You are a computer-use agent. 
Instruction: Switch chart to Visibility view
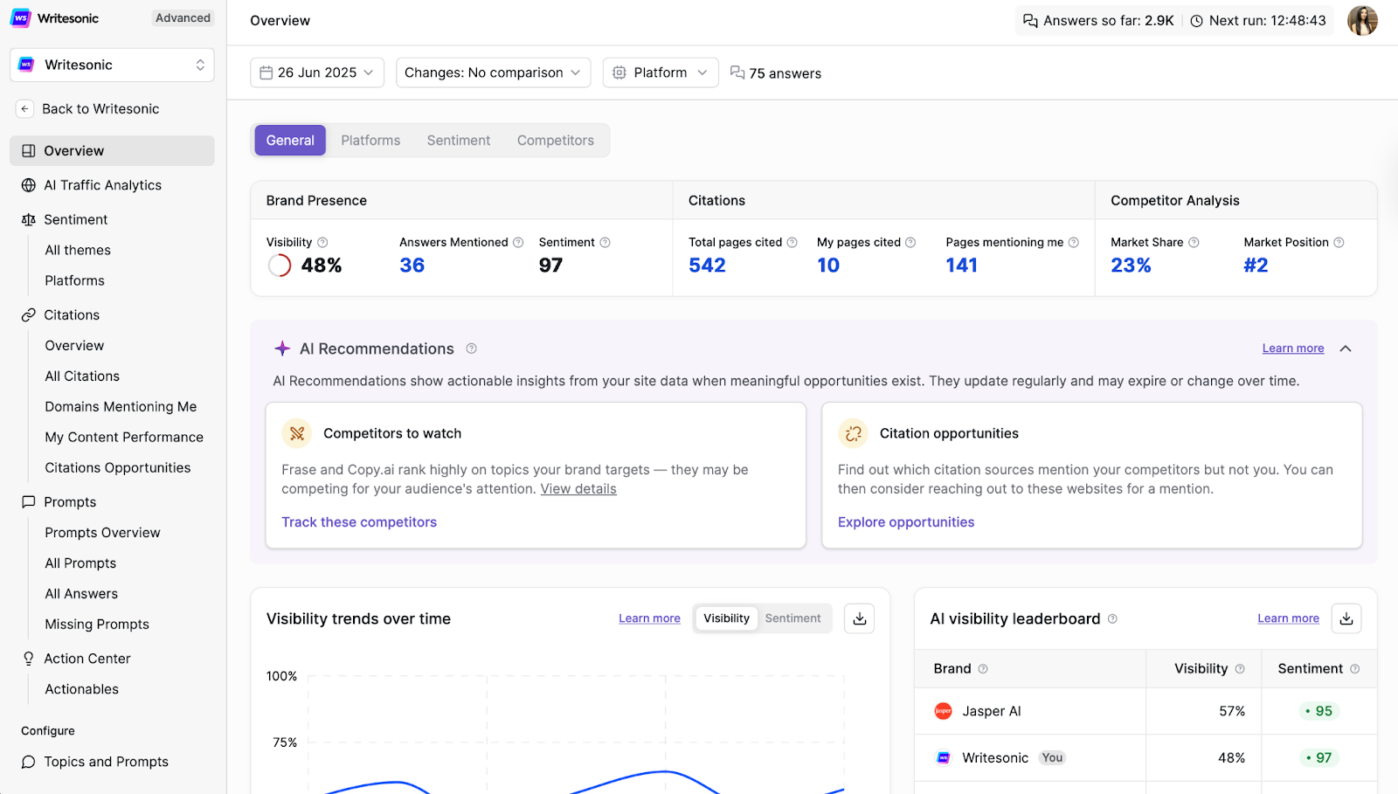(726, 618)
